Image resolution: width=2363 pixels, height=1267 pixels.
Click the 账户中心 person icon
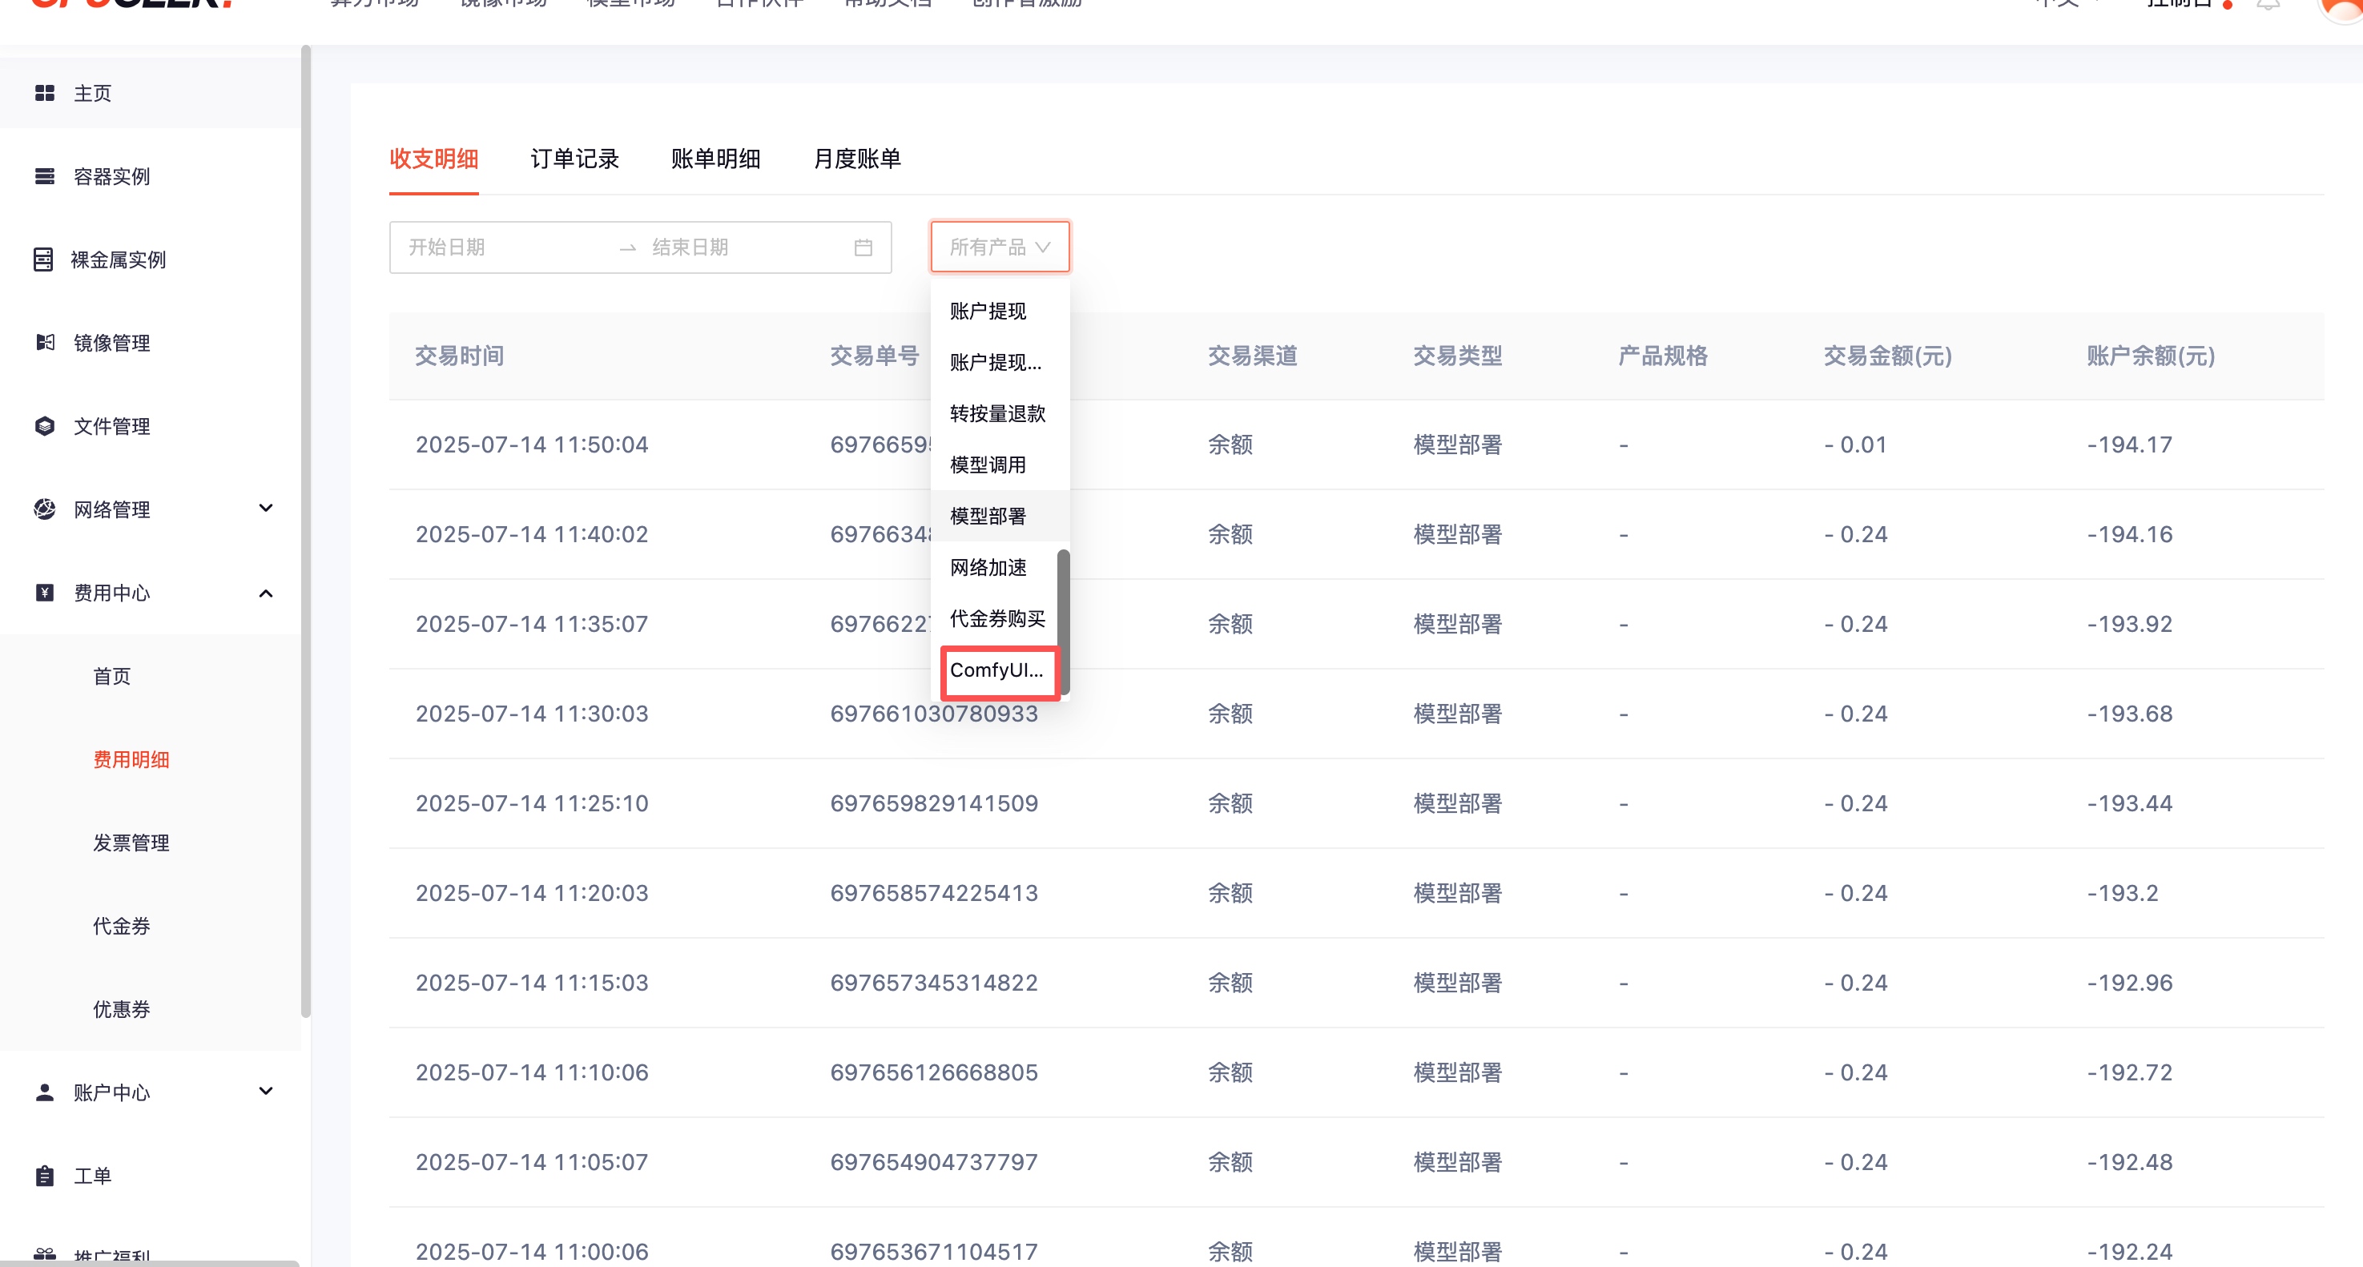tap(44, 1092)
